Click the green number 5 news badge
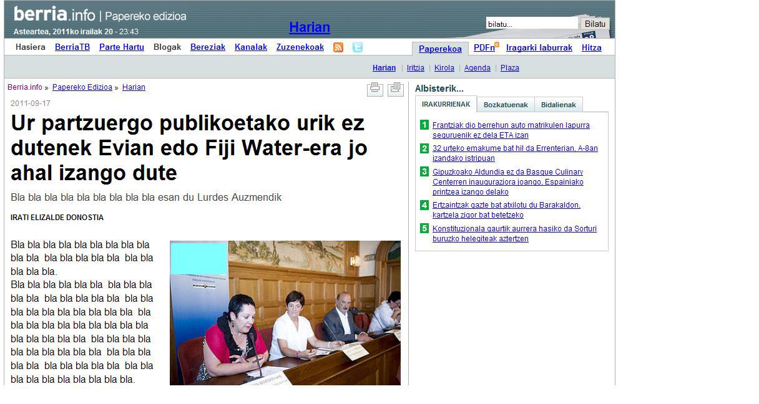The width and height of the screenshot is (759, 404). click(424, 229)
